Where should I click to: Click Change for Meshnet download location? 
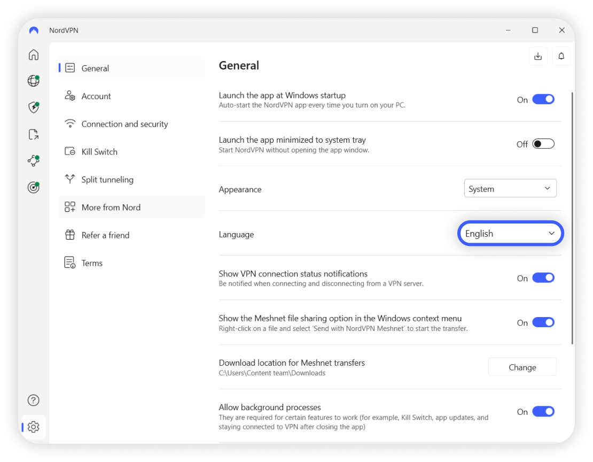click(x=522, y=367)
